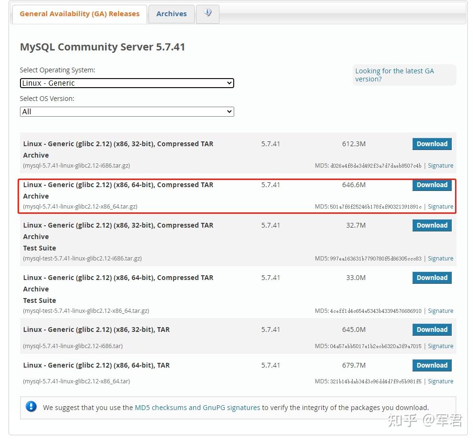Download the 32-bit Compressed TAR Archive
475x440 pixels.
[431, 144]
